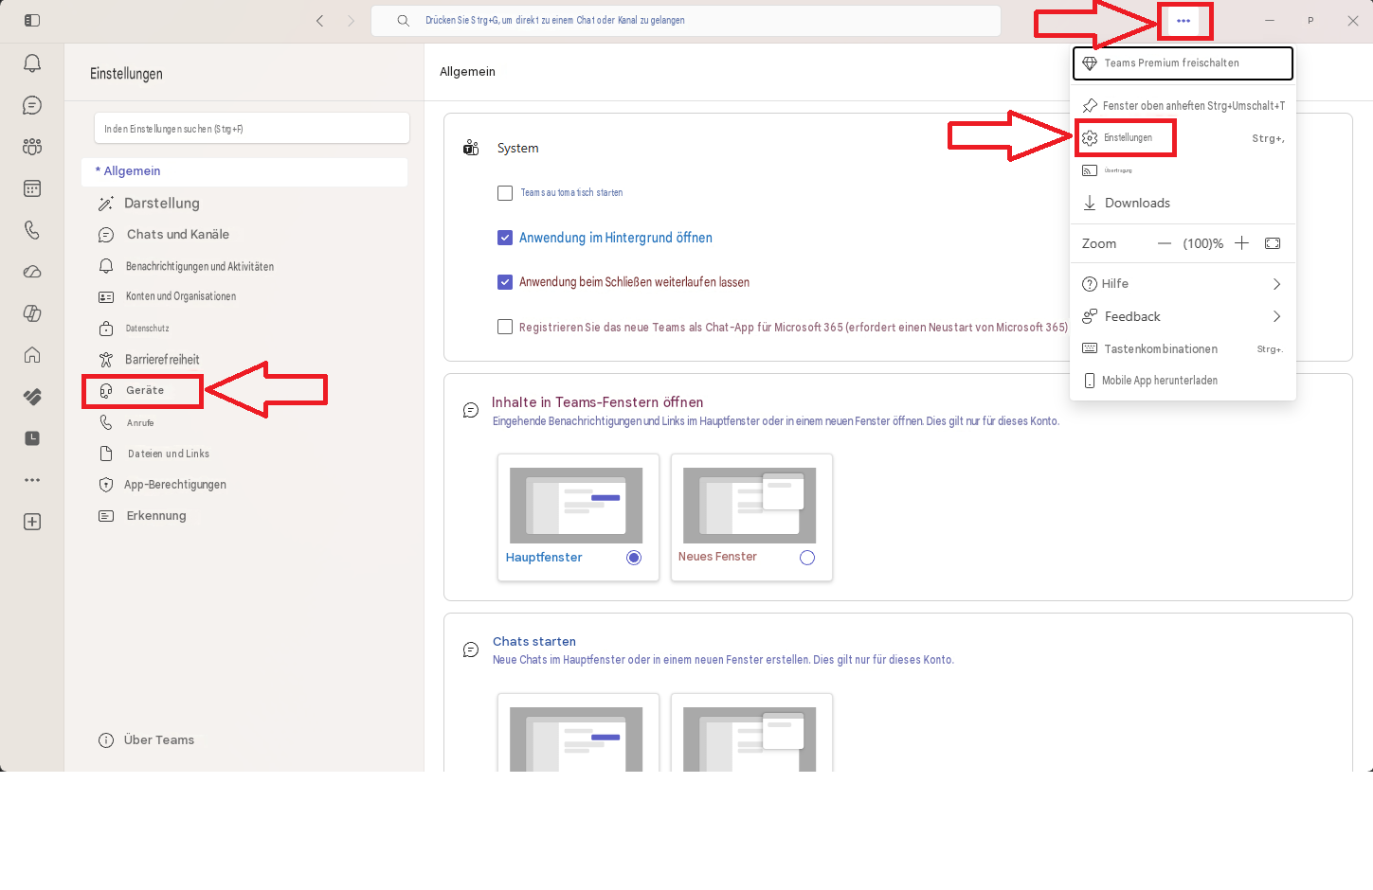The image size is (1373, 890).
Task: Check Registrieren Sie das neue Teams als Chat-App
Action: [505, 327]
